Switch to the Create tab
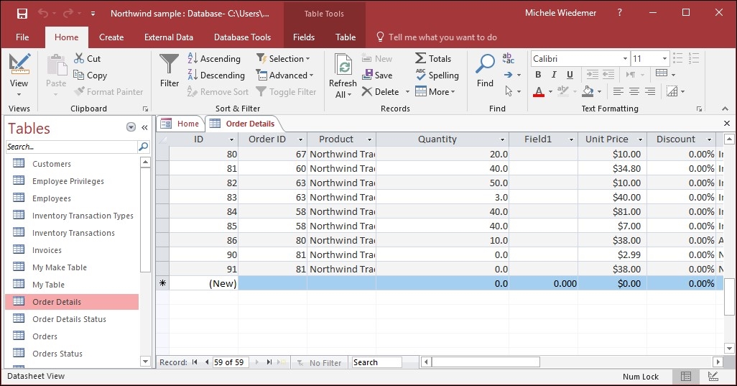 111,37
